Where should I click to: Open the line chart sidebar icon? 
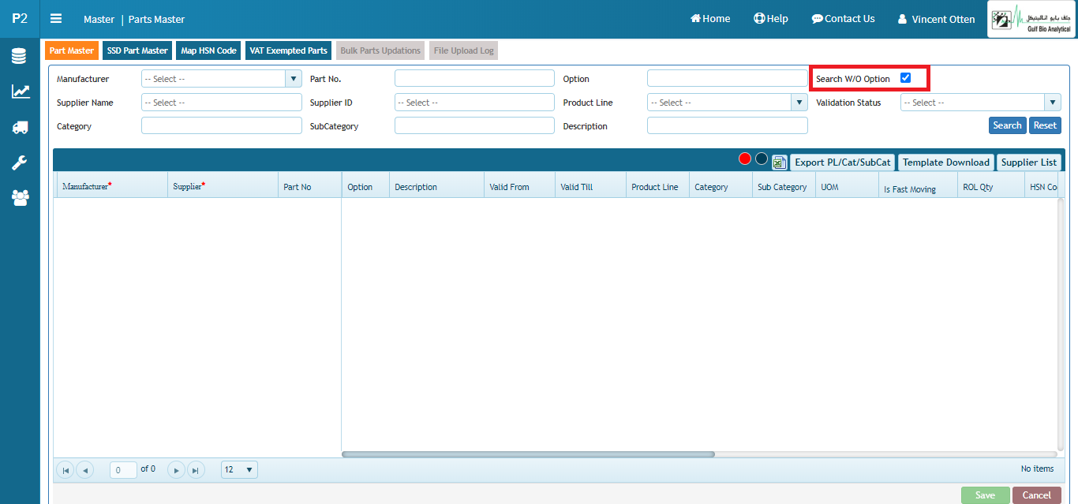coord(20,91)
